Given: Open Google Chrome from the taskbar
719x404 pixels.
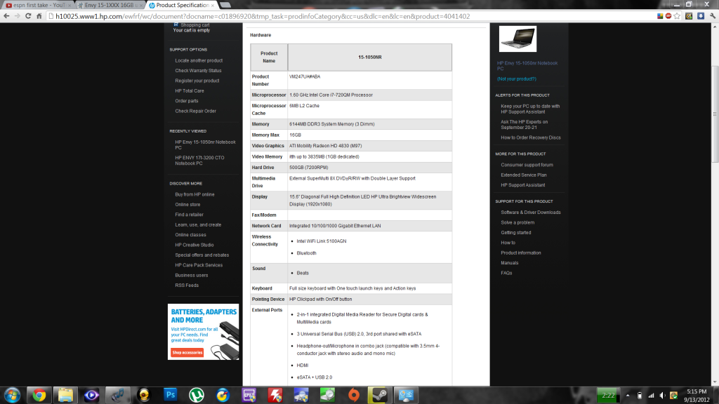Looking at the screenshot, I should 39,395.
